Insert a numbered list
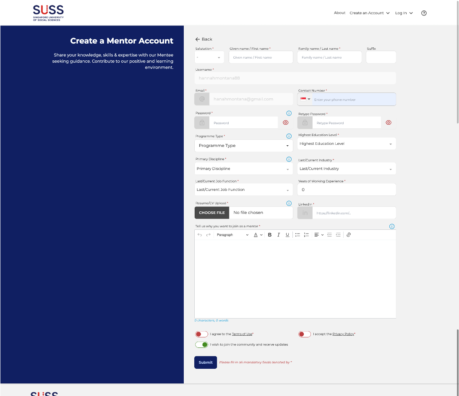The height and width of the screenshot is (396, 459). (306, 235)
